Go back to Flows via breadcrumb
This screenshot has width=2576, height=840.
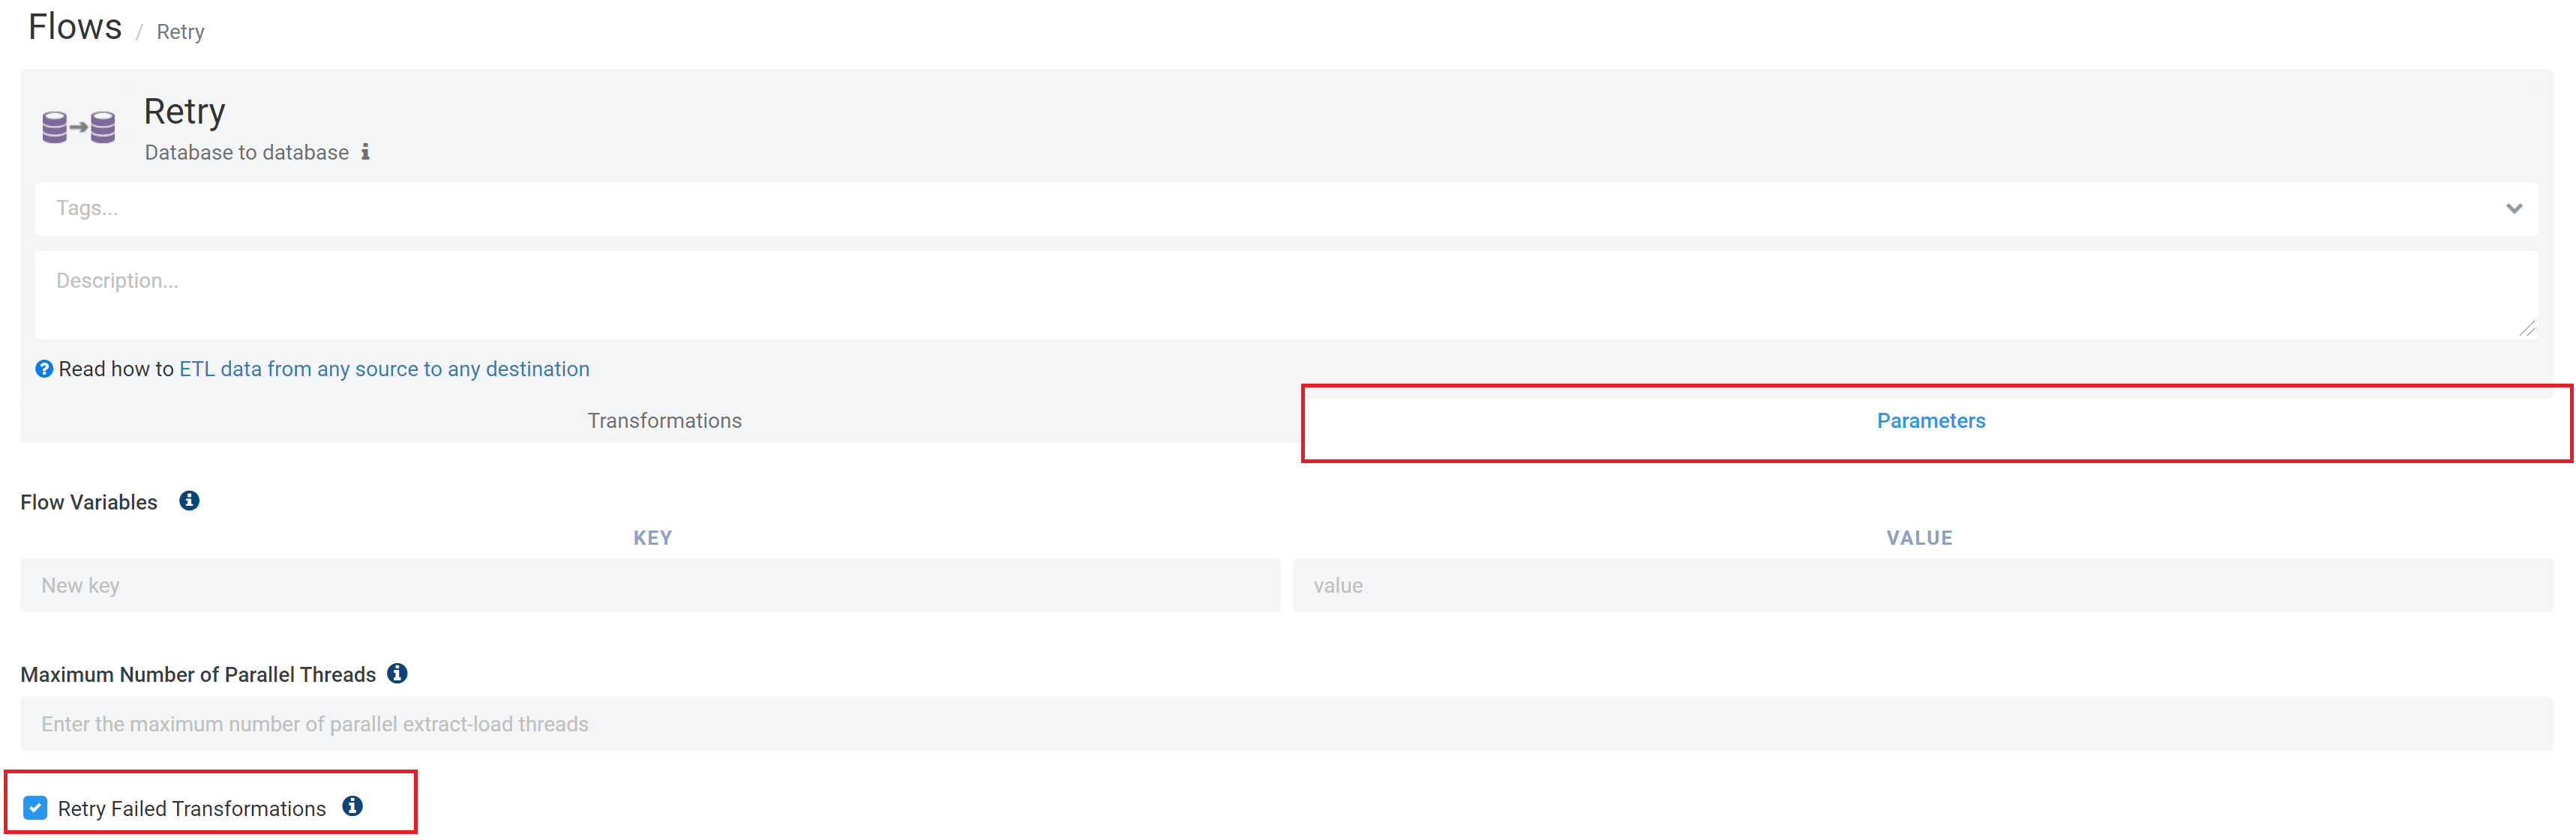click(x=75, y=27)
